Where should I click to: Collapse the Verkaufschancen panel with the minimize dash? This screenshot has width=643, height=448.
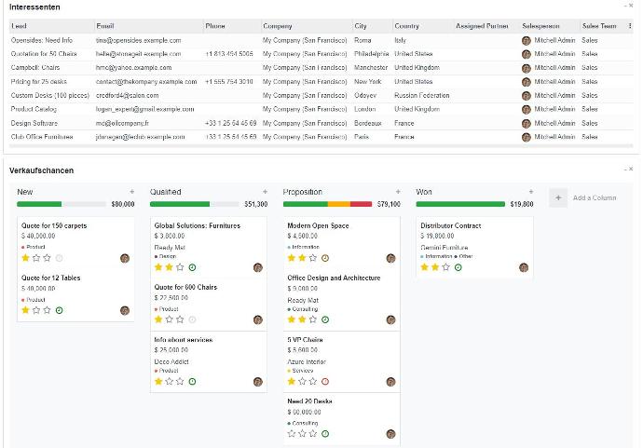[625, 169]
